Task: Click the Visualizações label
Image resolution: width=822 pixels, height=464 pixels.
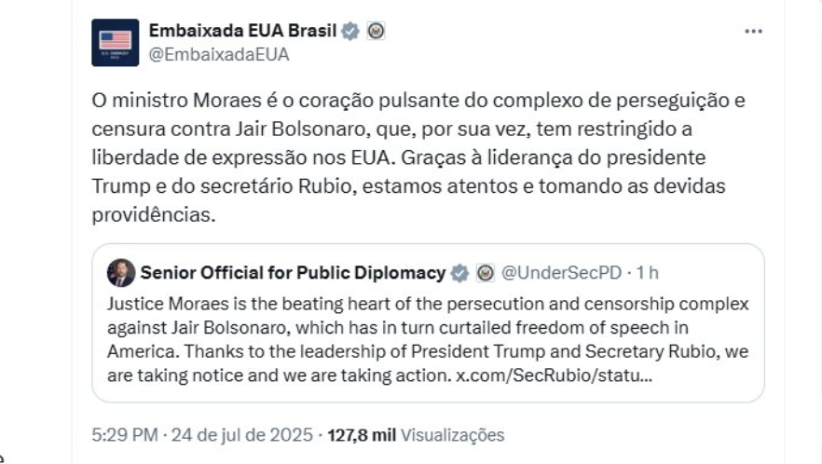Action: point(452,434)
